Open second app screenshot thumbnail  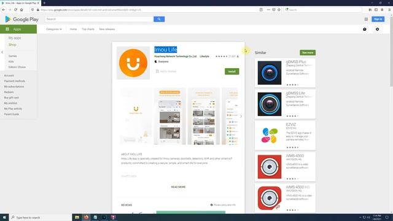tap(169, 116)
